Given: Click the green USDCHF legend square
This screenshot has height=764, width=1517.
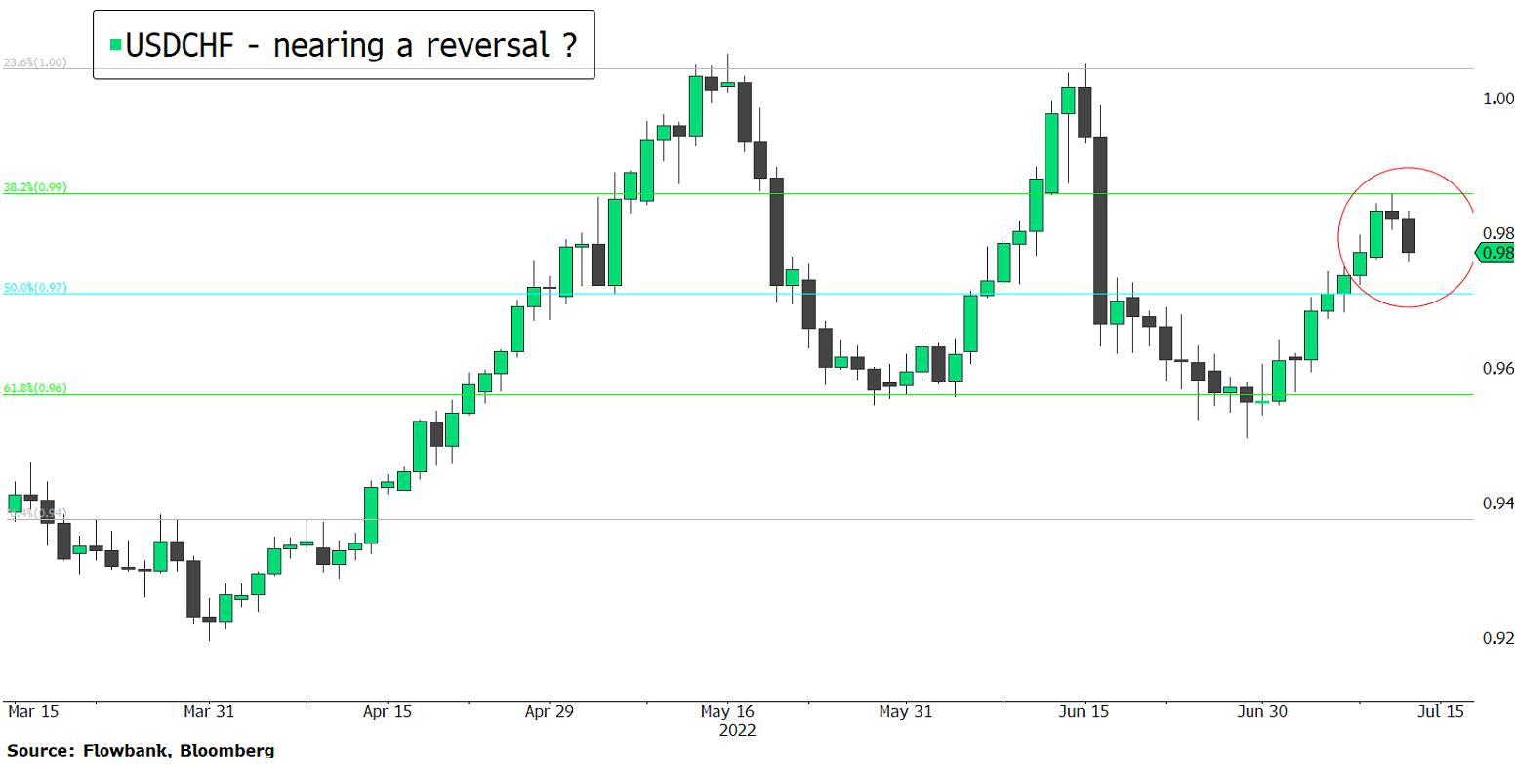Looking at the screenshot, I should (x=115, y=45).
